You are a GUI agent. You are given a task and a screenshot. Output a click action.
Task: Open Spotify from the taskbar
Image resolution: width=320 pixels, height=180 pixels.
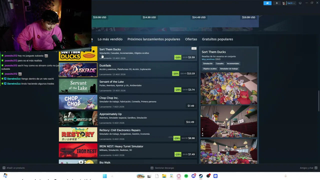coord(186,176)
